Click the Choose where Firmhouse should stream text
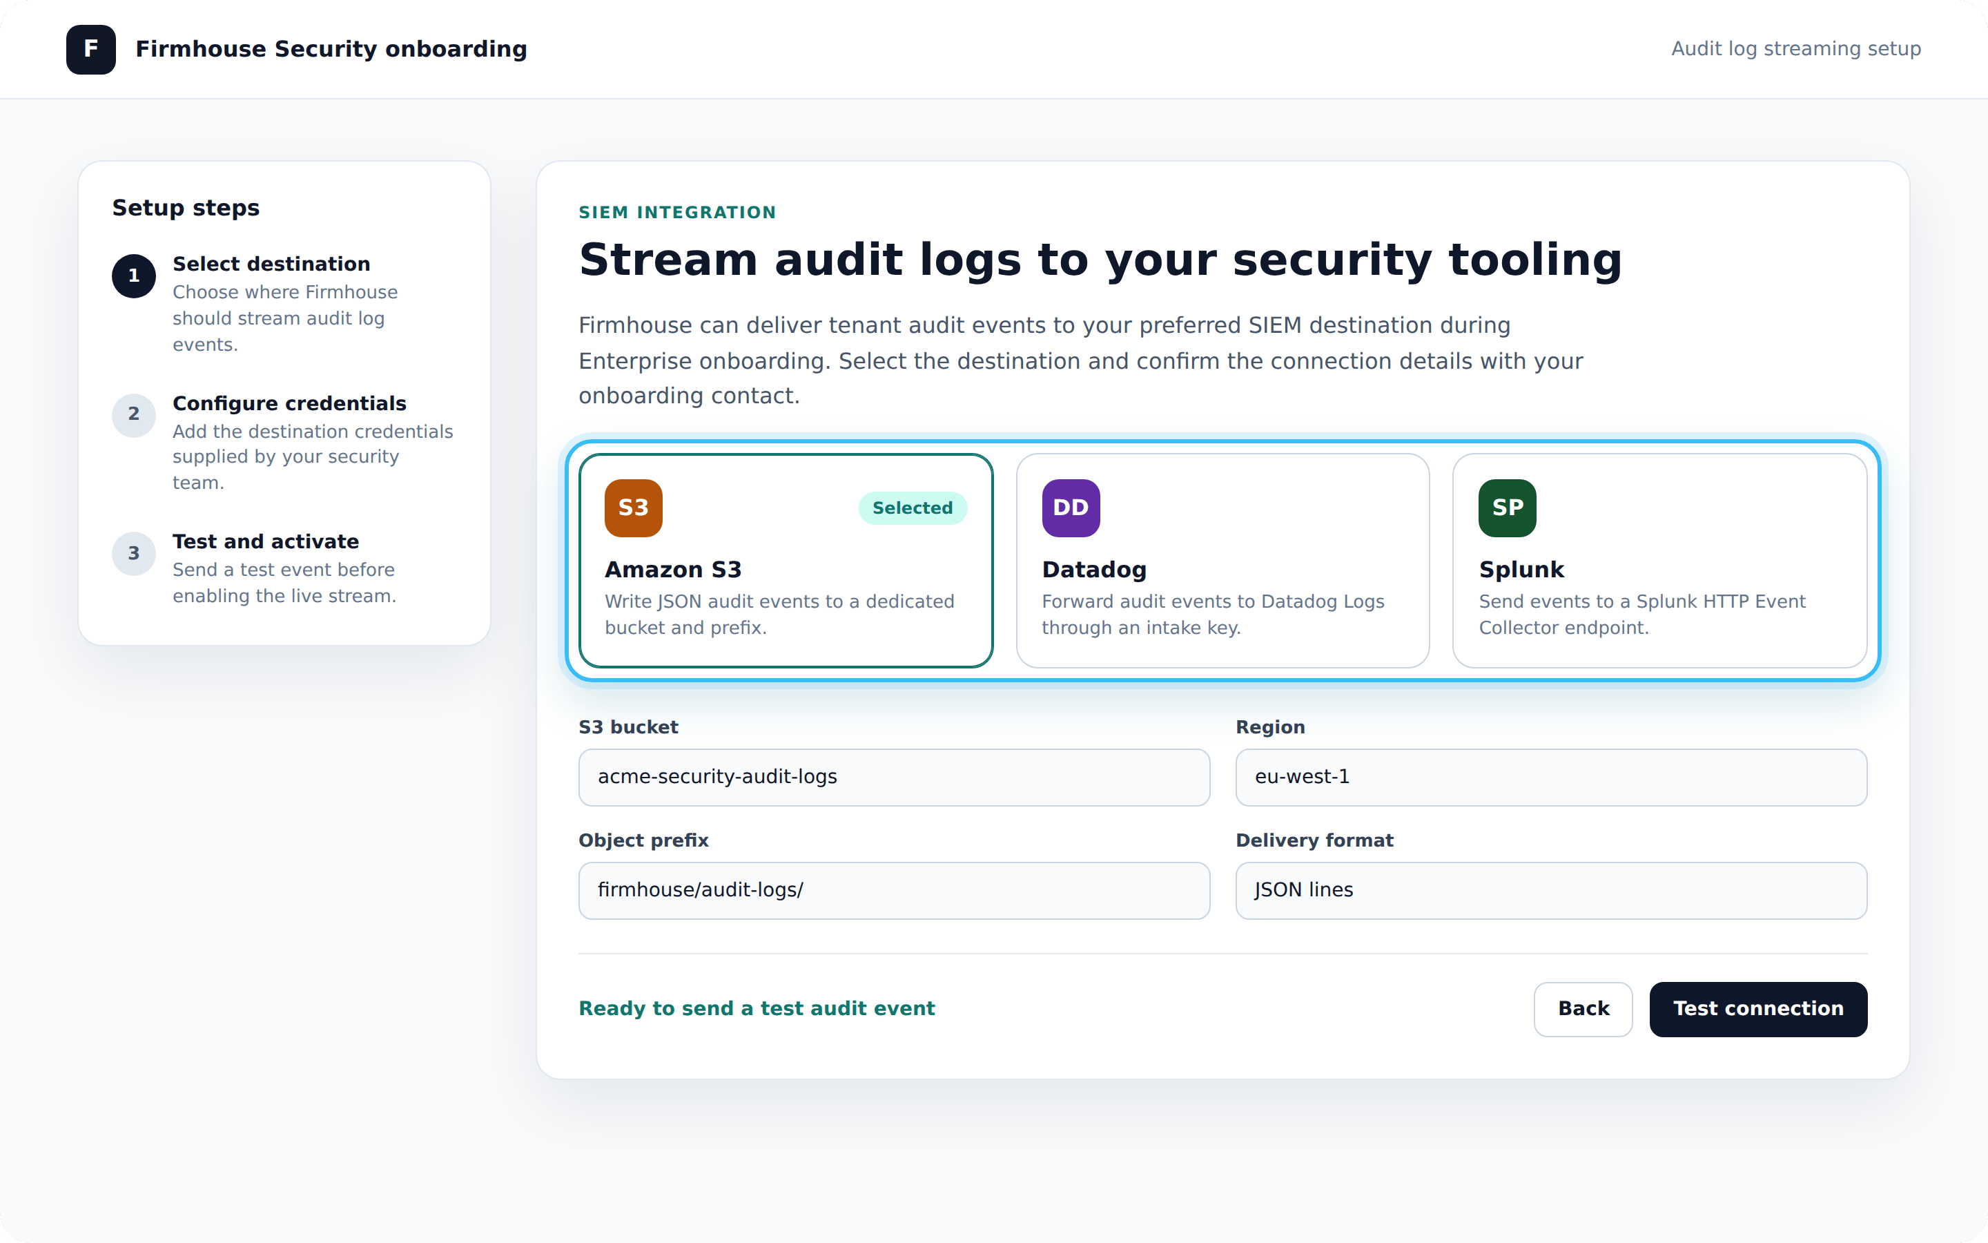The height and width of the screenshot is (1243, 1988). (x=285, y=319)
